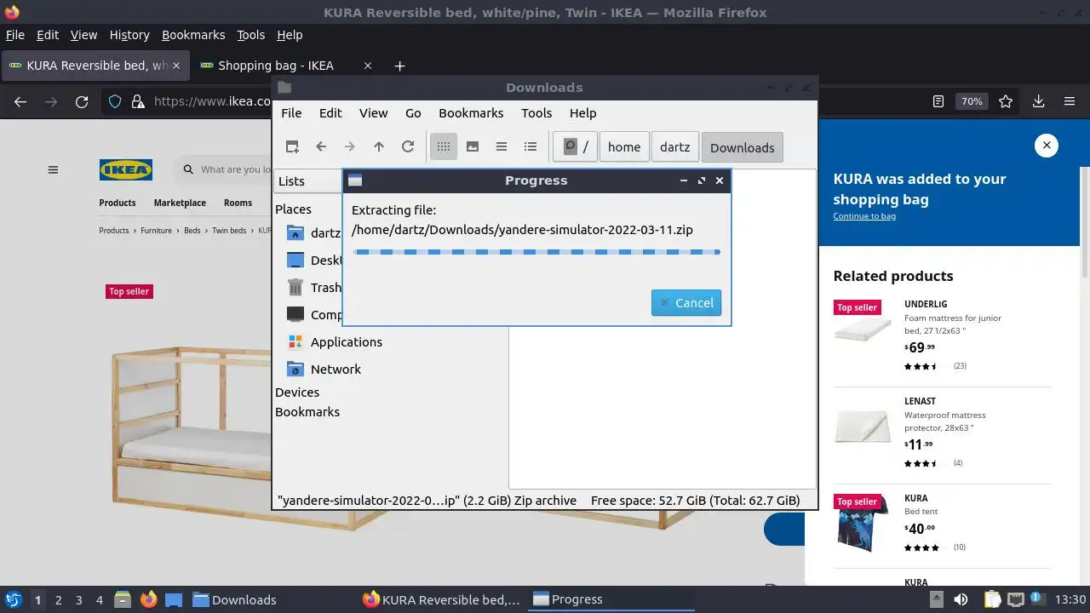1090x613 pixels.
Task: Reload the Downloads folder view
Action: [x=408, y=146]
